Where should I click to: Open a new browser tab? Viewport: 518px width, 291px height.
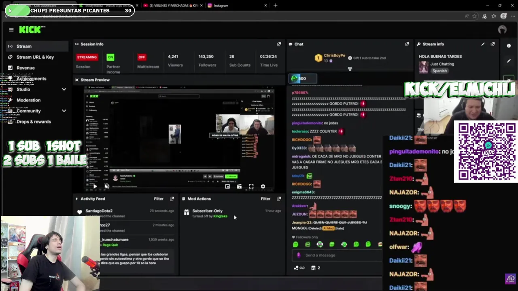275,6
